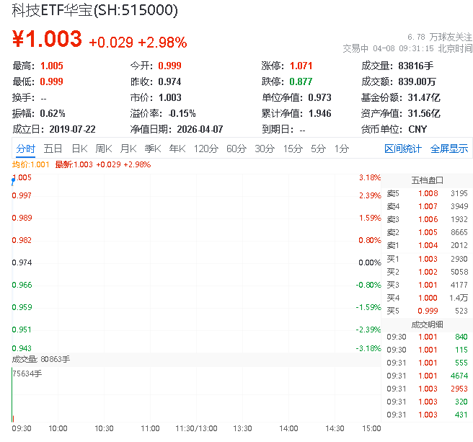Click the 交易中 trading status timestamp
Image resolution: width=473 pixels, height=442 pixels.
point(407,48)
